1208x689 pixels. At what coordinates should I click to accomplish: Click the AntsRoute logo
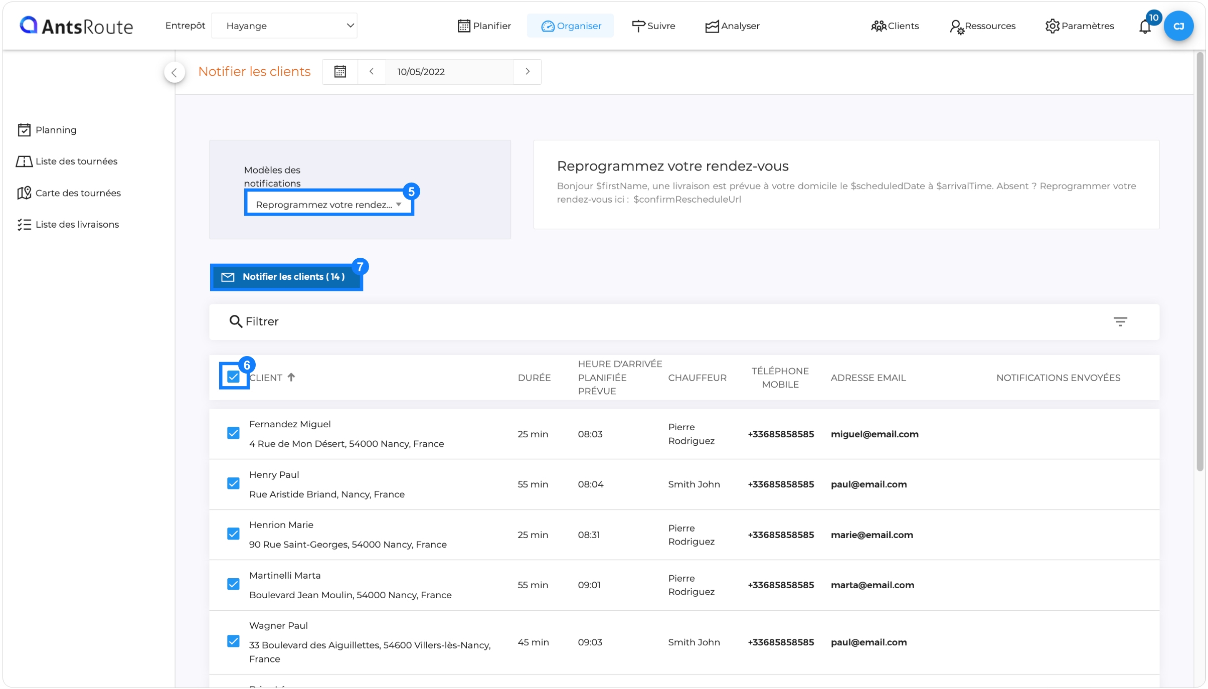pyautogui.click(x=76, y=26)
